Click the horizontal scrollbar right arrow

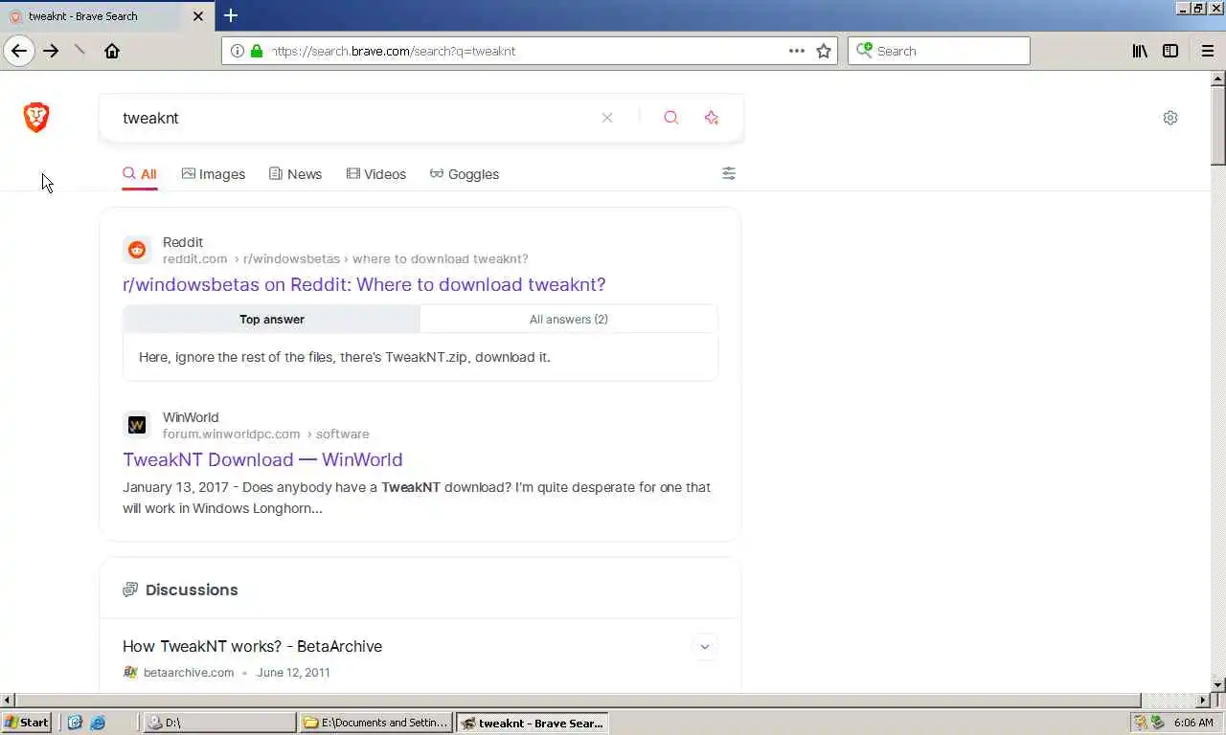tap(1204, 701)
